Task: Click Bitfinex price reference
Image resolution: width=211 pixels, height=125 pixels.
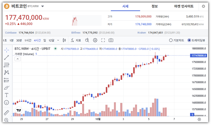Action: [93, 33]
